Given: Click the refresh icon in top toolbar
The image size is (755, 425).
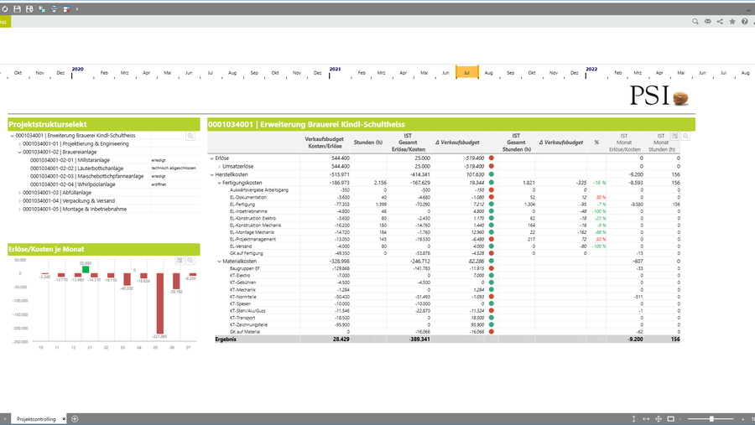Looking at the screenshot, I should [4, 8].
